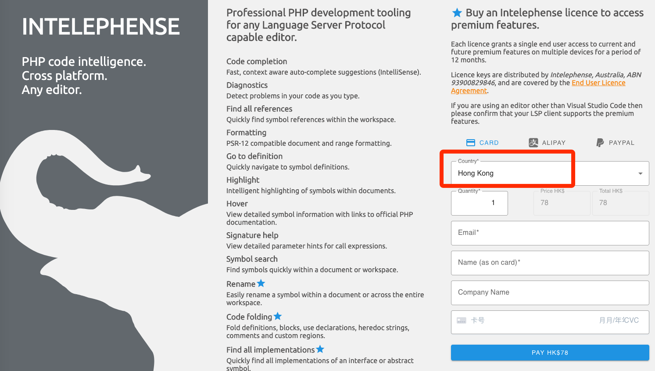Viewport: 655px width, 371px height.
Task: Click the blue star next to Rename
Action: [x=261, y=284]
